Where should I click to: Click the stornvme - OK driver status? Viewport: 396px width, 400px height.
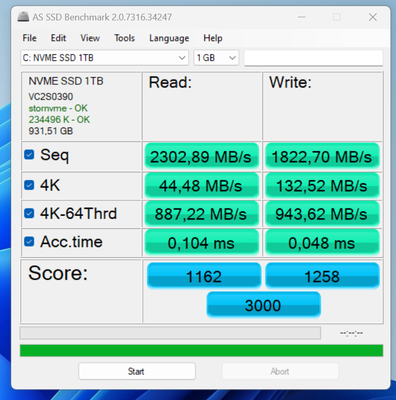[58, 108]
